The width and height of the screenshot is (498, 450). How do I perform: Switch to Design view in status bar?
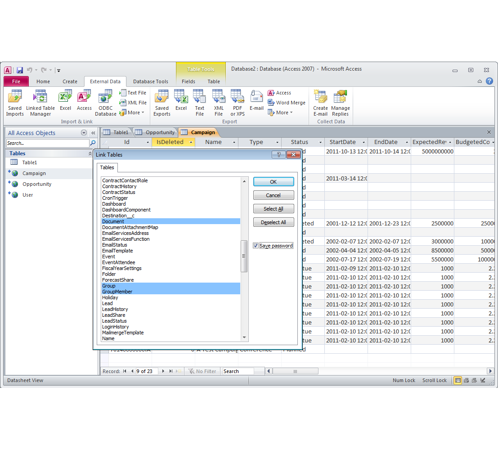click(x=483, y=380)
